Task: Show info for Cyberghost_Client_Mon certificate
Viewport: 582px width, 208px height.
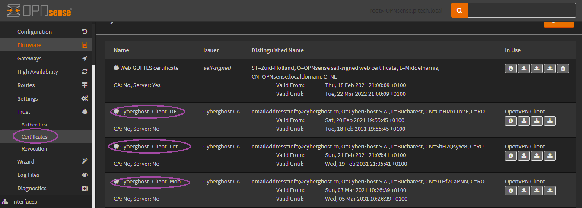Action: (511, 191)
